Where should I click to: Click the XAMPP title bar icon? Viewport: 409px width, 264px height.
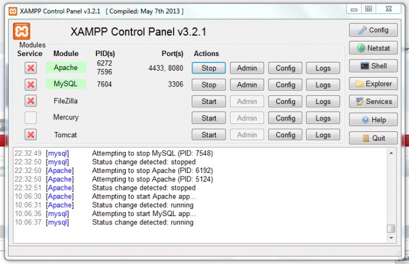[13, 11]
